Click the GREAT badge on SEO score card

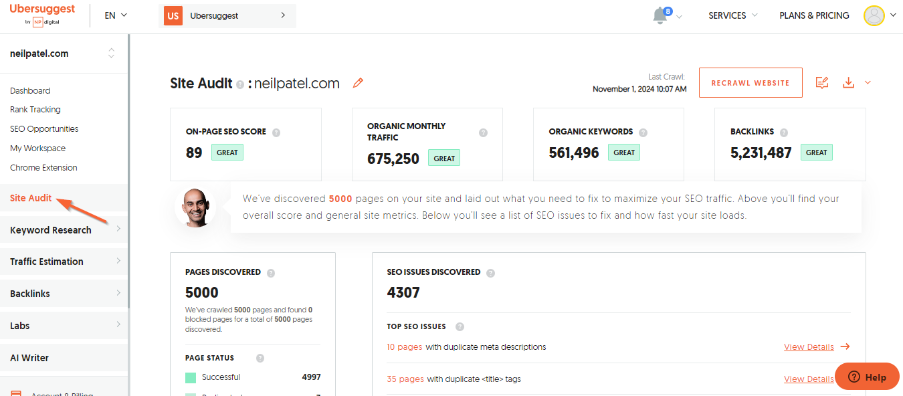[x=227, y=153]
